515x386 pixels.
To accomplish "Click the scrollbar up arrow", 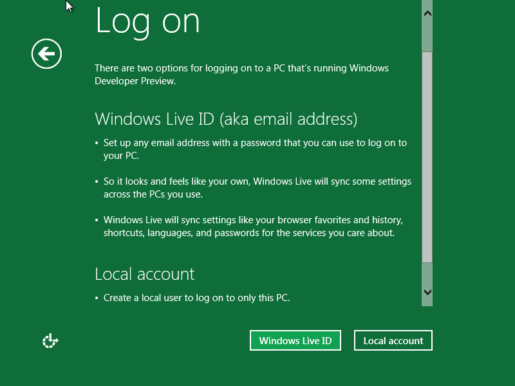I will [x=427, y=14].
